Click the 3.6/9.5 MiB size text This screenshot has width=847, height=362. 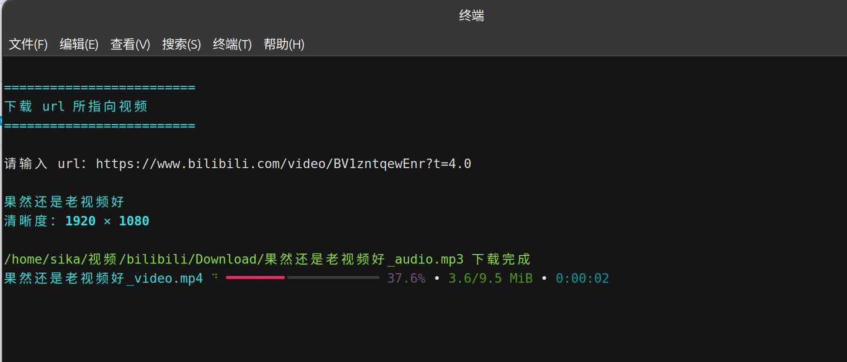[x=490, y=278]
